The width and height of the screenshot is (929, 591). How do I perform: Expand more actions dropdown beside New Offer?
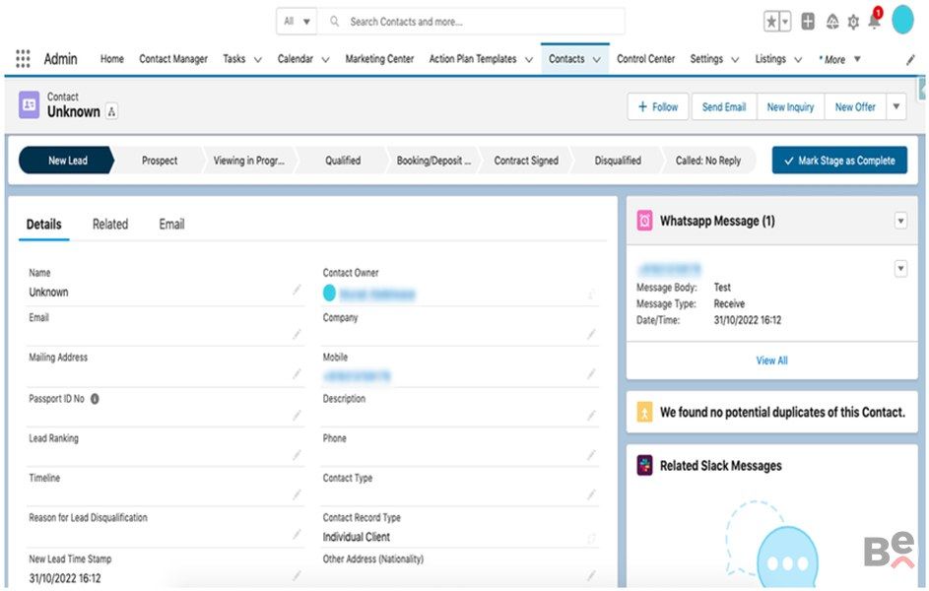click(896, 106)
